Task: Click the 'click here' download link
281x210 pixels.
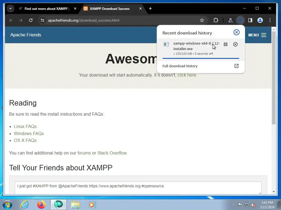Action: [187, 75]
